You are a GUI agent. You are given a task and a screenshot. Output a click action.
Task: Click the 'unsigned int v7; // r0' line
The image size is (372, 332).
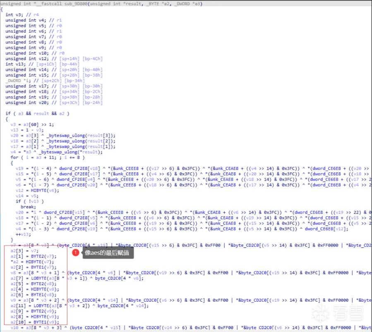pyautogui.click(x=34, y=36)
